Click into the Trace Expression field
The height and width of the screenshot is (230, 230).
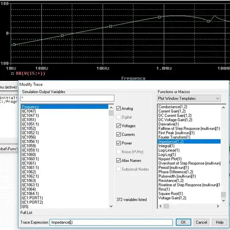(x=111, y=222)
